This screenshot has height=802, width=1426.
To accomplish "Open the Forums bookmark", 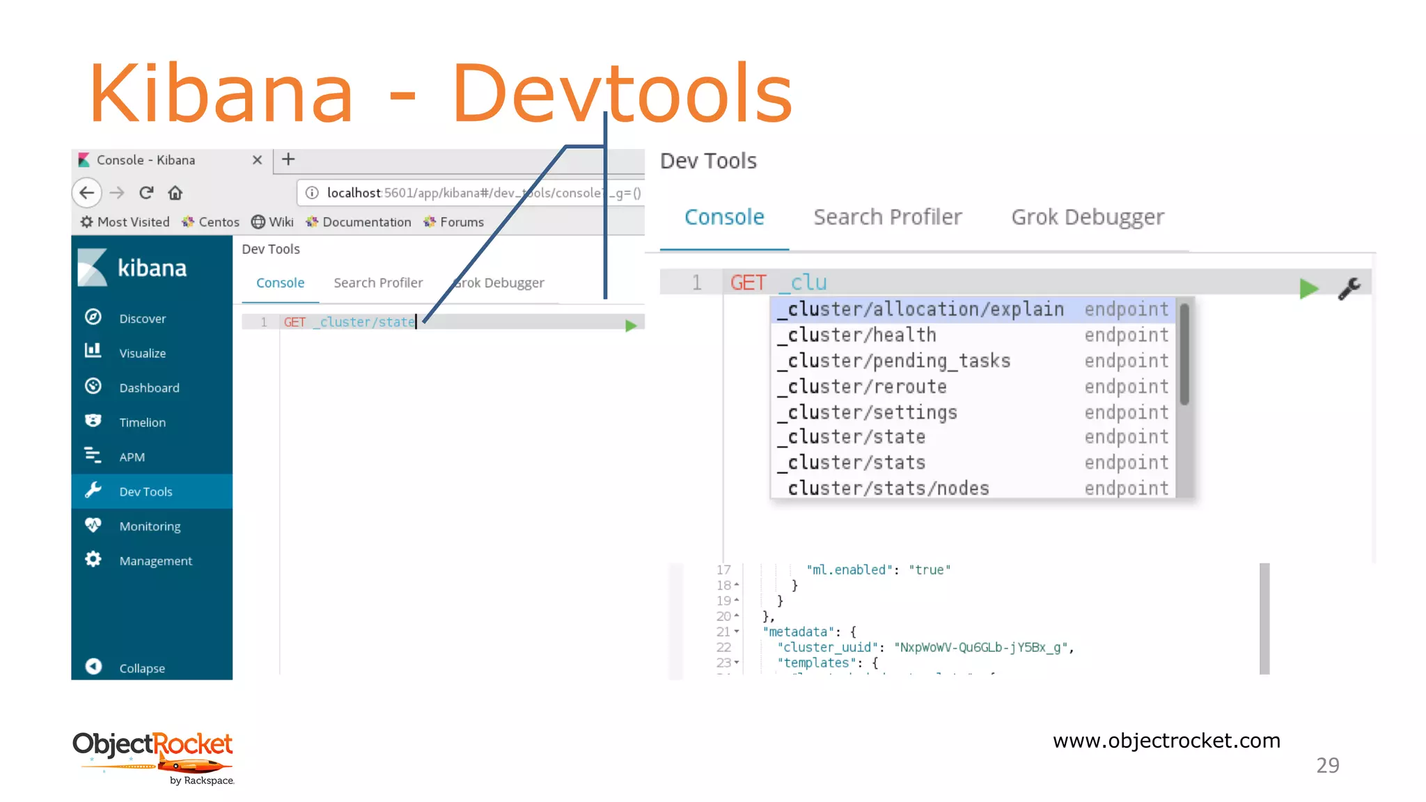I will 453,222.
